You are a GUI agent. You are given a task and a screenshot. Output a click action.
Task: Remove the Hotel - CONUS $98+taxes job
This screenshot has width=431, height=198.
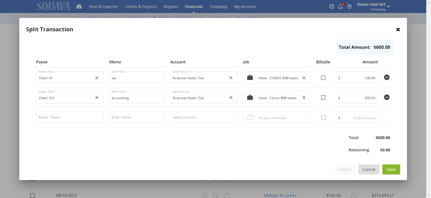(x=304, y=78)
